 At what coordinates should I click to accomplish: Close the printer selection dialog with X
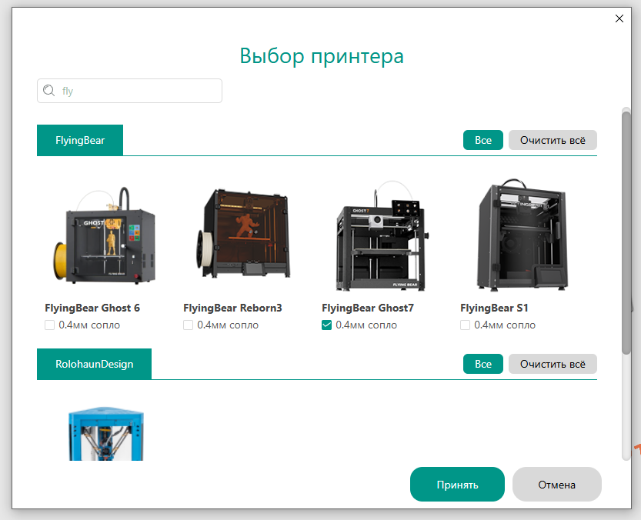coord(619,18)
